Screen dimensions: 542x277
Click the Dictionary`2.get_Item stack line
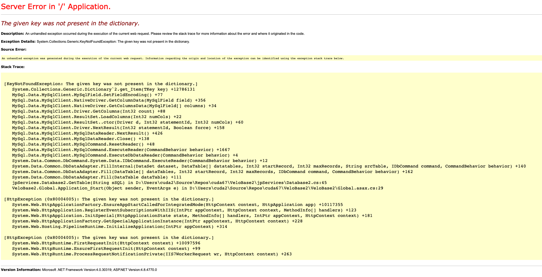point(103,89)
